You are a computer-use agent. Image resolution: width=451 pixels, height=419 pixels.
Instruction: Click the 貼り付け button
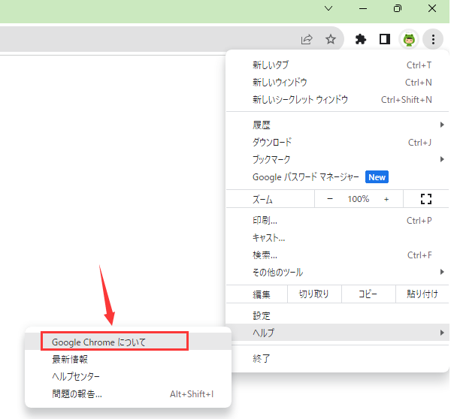pos(422,294)
